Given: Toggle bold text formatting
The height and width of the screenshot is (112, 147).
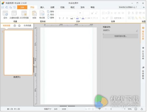Looking at the screenshot, I should [x=60, y=18].
